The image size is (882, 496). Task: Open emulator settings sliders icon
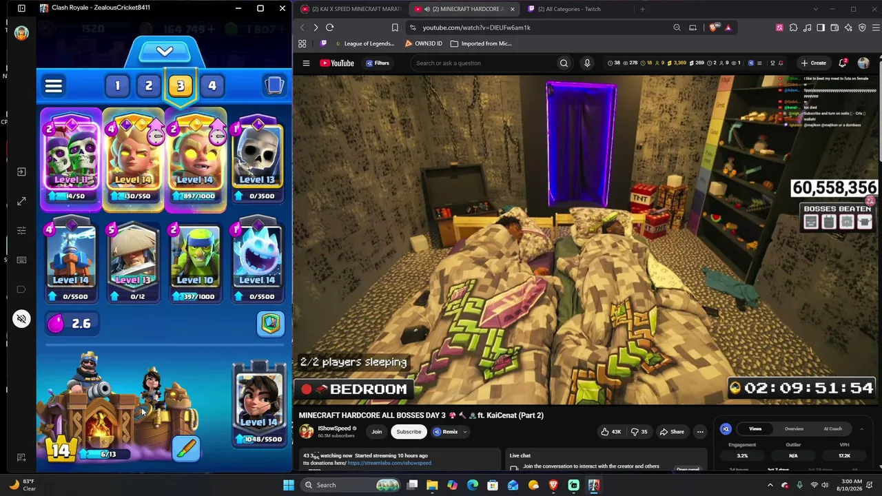[x=21, y=231]
